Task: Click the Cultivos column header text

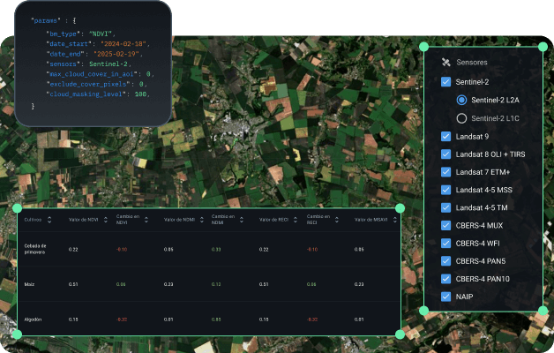Action: pos(33,220)
